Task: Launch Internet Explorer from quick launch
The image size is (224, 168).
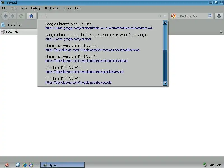Action: point(25,165)
